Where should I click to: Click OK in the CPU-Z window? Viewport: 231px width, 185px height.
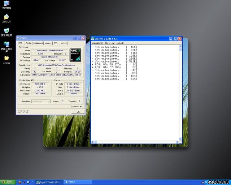78,112
